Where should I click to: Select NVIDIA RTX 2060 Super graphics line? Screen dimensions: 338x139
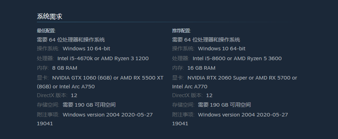click(235, 78)
